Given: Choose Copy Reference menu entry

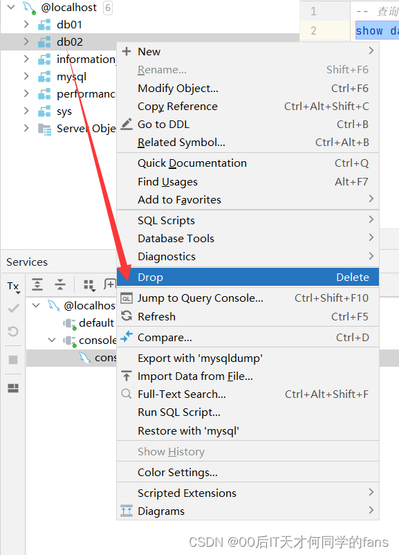Looking at the screenshot, I should click(x=248, y=106).
